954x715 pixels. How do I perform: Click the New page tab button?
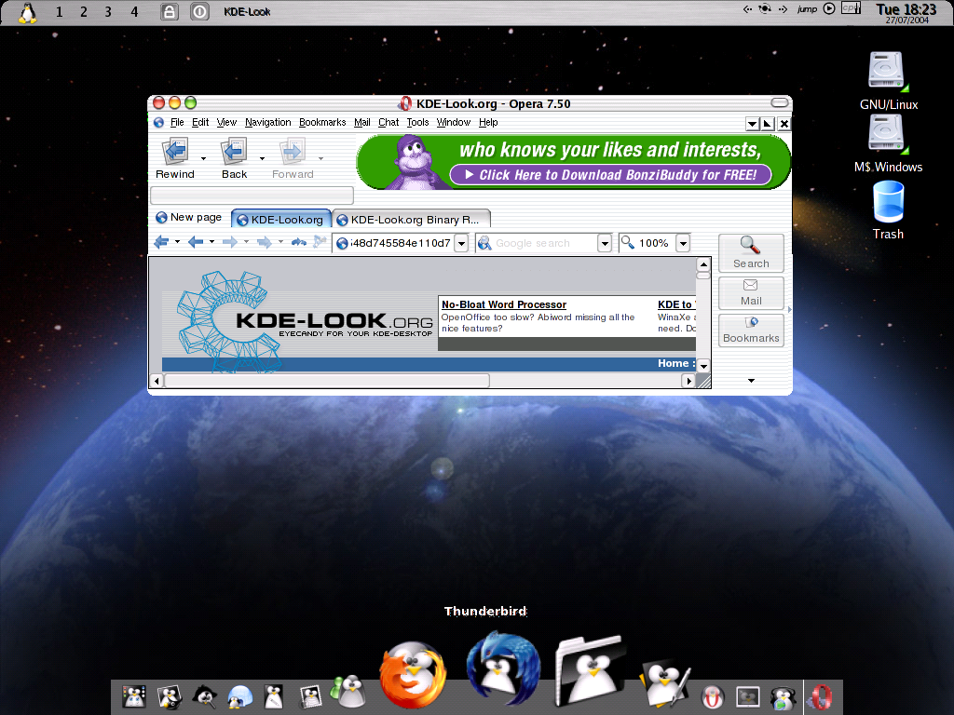coord(188,217)
